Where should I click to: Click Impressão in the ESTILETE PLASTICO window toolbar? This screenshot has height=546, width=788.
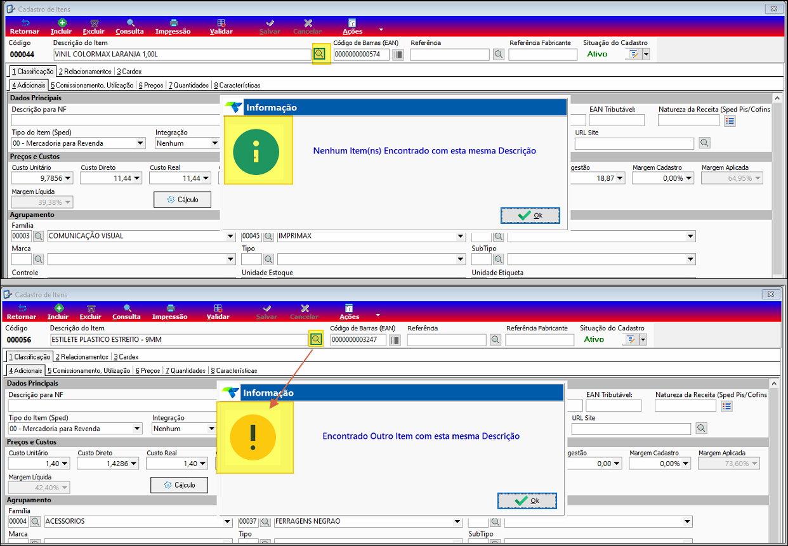coord(169,312)
